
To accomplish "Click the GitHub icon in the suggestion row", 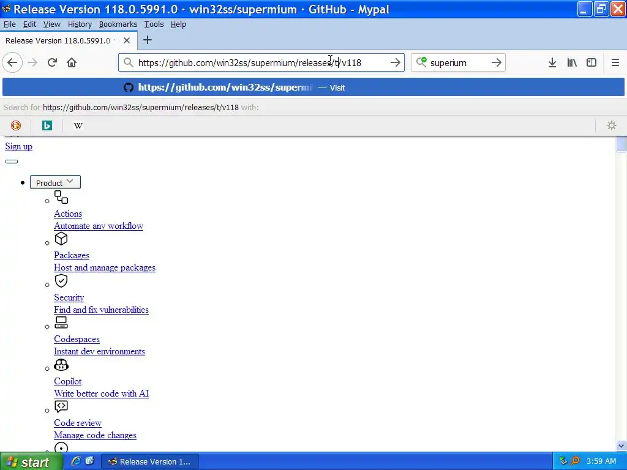I will click(x=129, y=88).
